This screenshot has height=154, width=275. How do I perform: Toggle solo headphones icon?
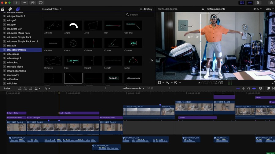click(248, 88)
